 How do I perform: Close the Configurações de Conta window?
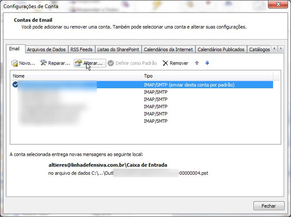(x=268, y=206)
